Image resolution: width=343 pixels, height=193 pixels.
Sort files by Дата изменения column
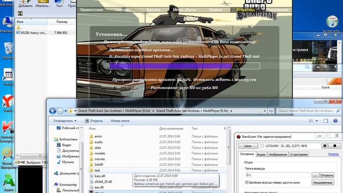[171, 129]
